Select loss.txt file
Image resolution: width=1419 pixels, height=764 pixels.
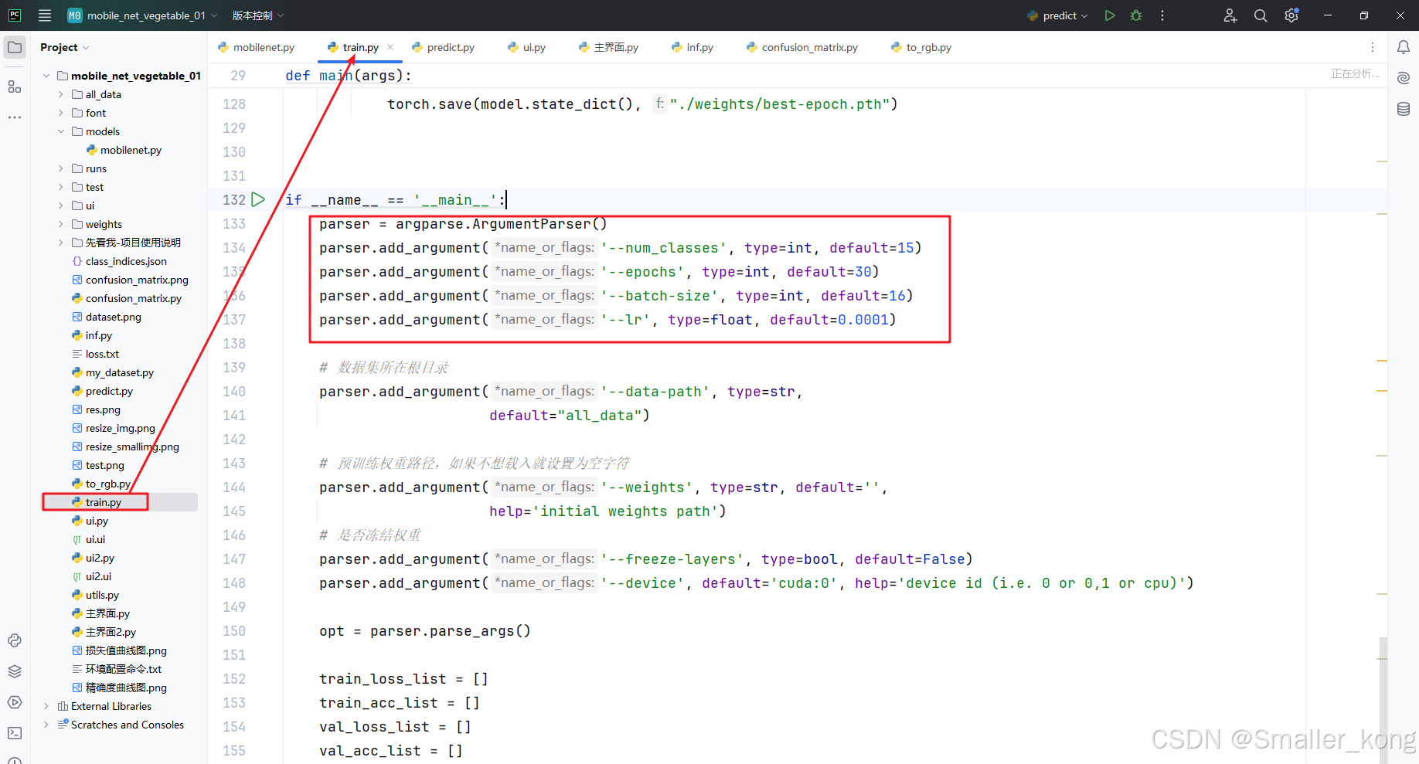(x=102, y=354)
